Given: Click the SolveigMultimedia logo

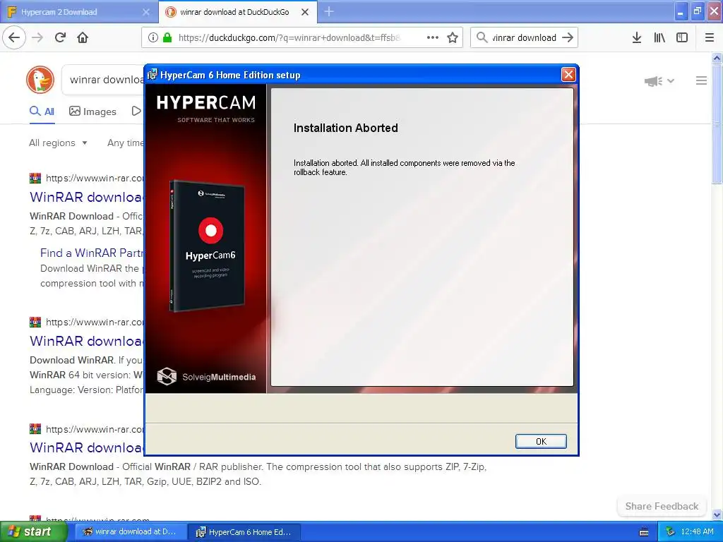Looking at the screenshot, I should click(x=206, y=377).
